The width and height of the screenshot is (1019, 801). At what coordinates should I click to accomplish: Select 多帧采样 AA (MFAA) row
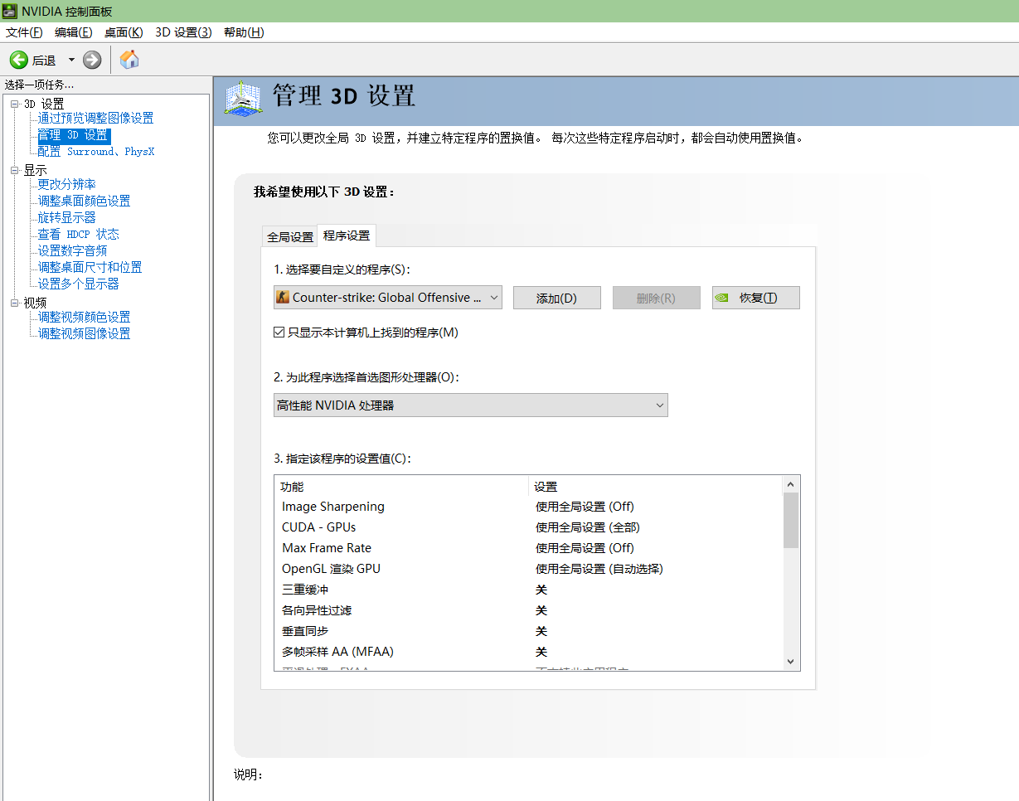[529, 652]
